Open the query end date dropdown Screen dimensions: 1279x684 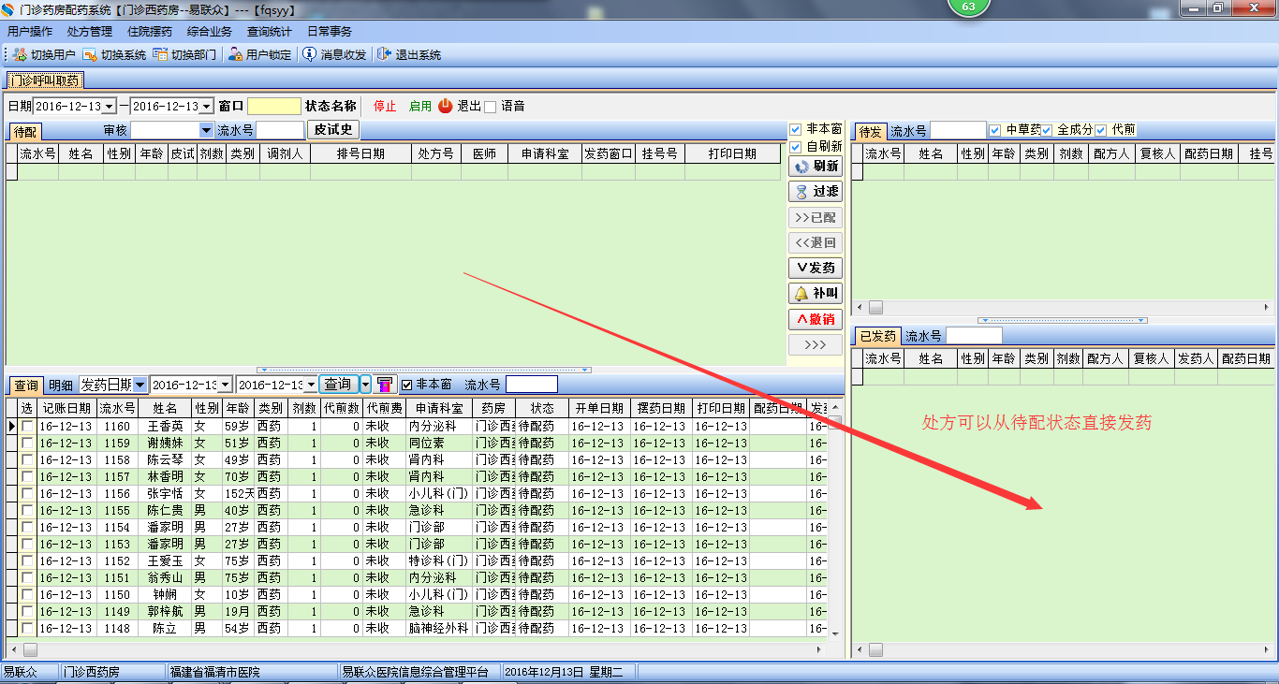[x=311, y=385]
